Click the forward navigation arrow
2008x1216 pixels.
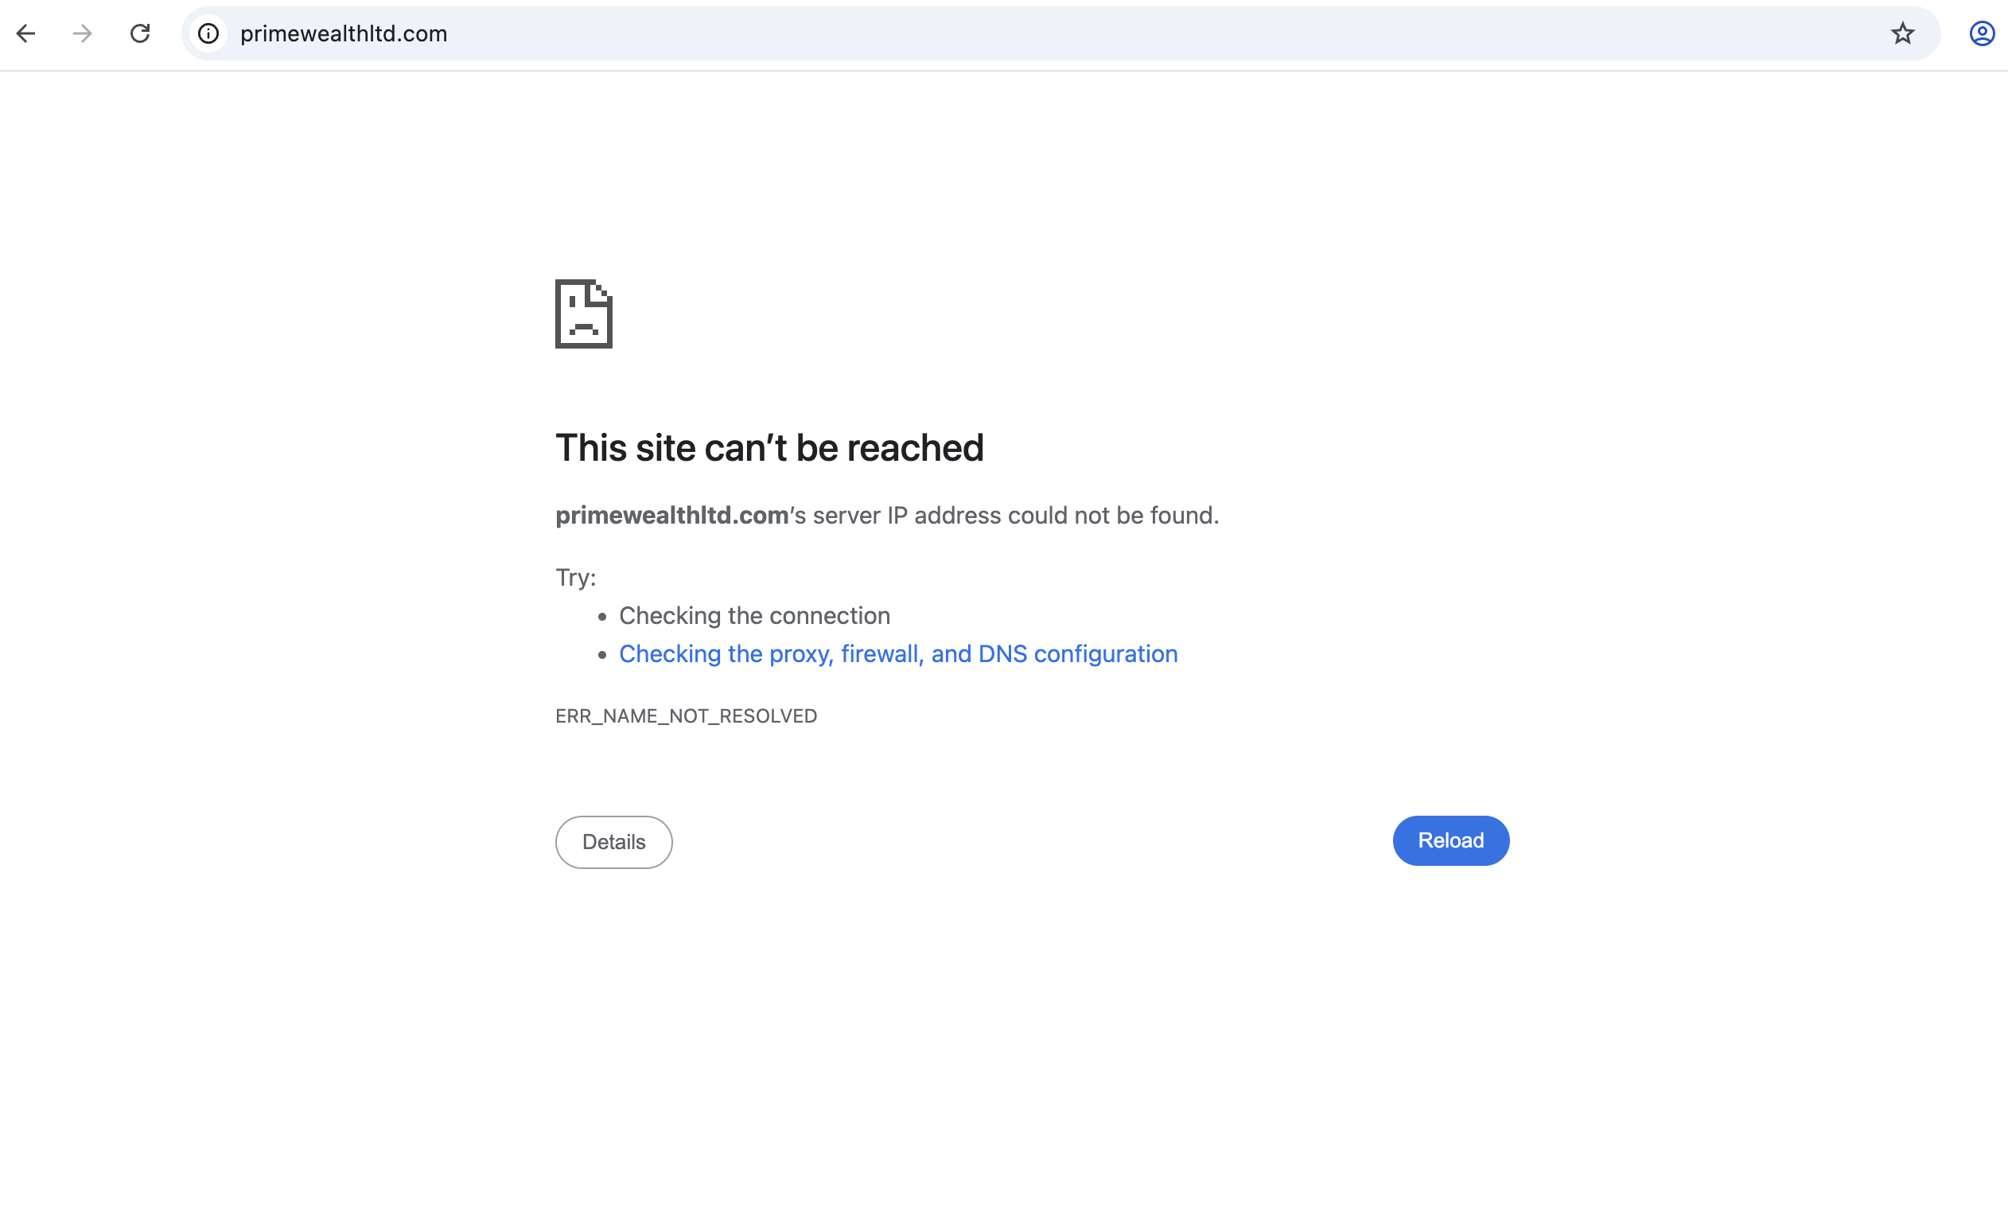[x=82, y=33]
